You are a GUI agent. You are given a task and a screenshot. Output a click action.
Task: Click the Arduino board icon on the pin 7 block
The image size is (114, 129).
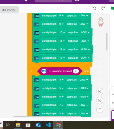pyautogui.click(x=37, y=105)
